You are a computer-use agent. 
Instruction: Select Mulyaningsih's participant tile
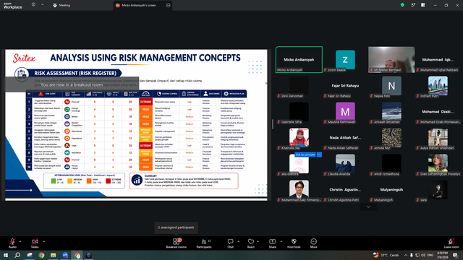tap(391, 190)
